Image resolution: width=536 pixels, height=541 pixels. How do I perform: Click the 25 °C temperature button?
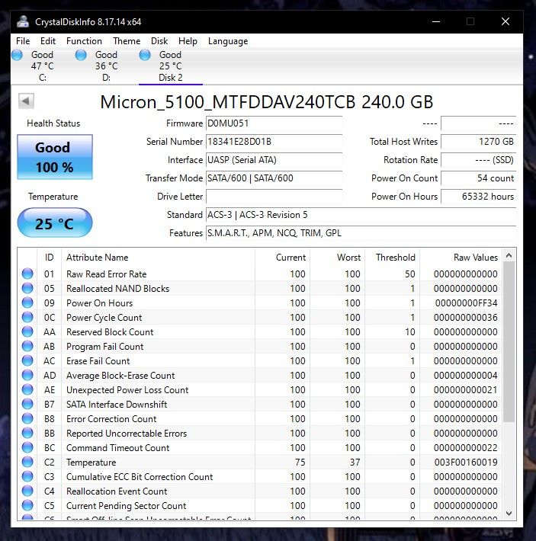tap(55, 222)
